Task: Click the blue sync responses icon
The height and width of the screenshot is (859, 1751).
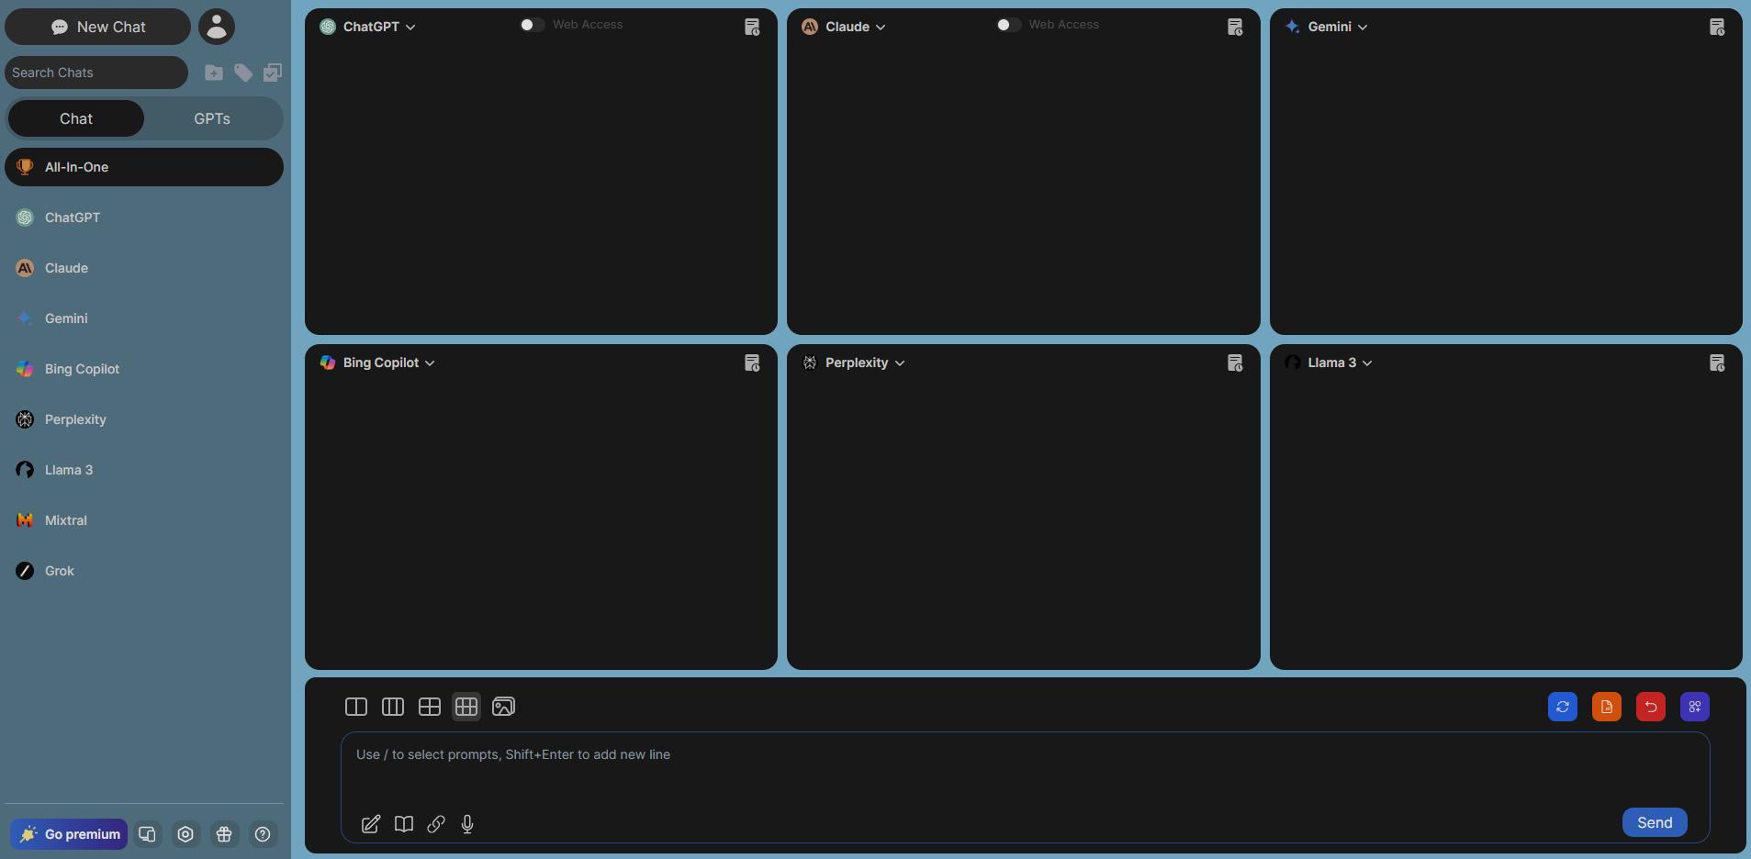Action: [x=1563, y=707]
